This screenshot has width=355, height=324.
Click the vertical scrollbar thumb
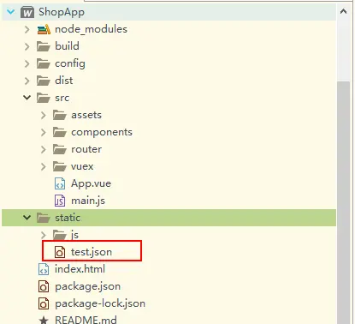tap(344, 202)
